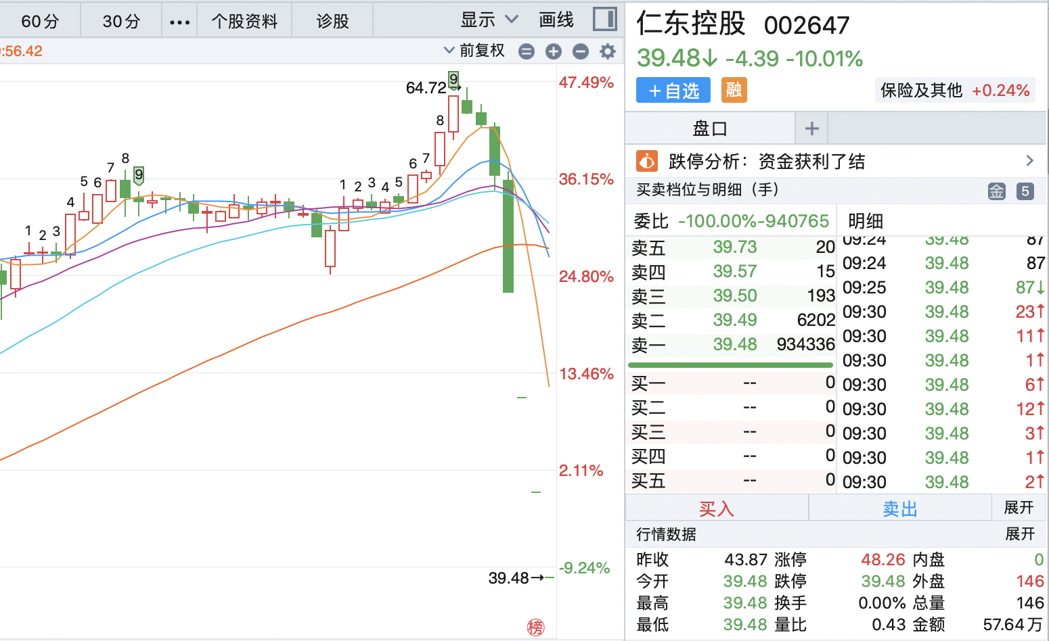This screenshot has width=1049, height=641.
Task: Add stock with the +自选 button
Action: pyautogui.click(x=673, y=90)
